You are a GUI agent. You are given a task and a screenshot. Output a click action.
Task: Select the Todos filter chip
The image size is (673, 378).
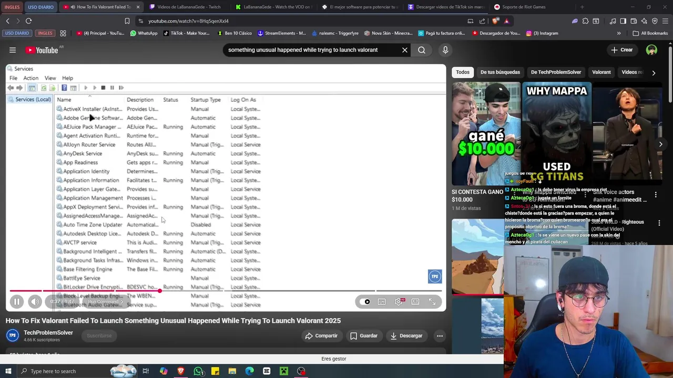[x=463, y=72]
